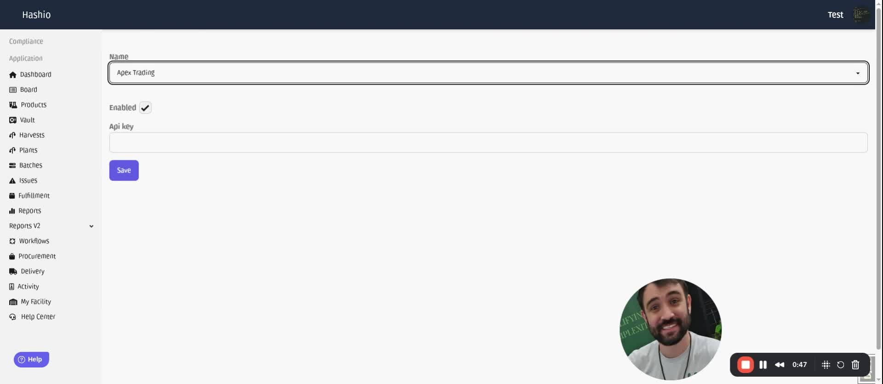The height and width of the screenshot is (384, 883).
Task: Delete the recording with the trash icon
Action: click(855, 365)
